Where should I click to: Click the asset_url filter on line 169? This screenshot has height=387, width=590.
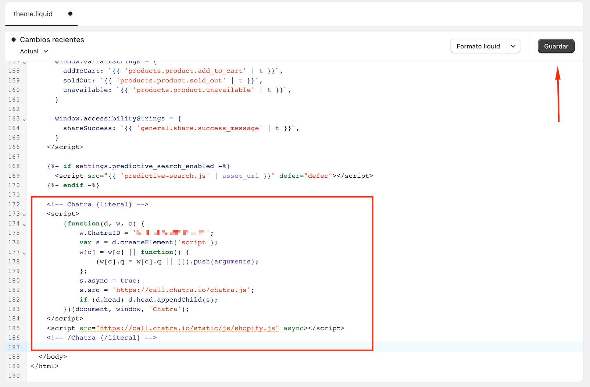coord(240,175)
